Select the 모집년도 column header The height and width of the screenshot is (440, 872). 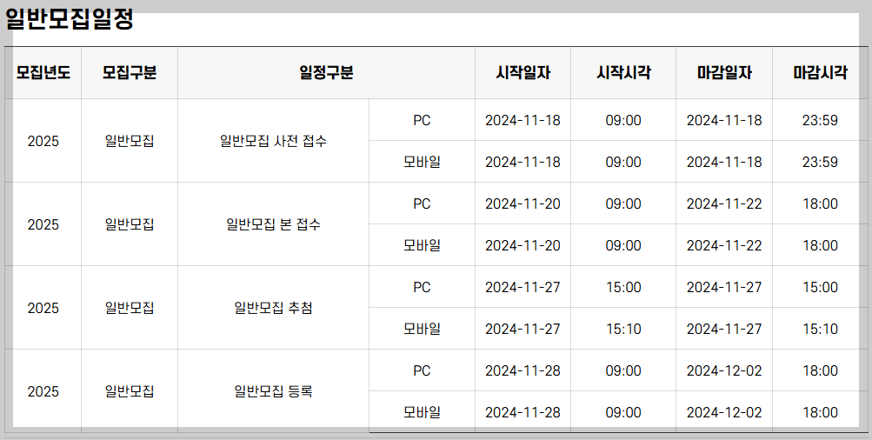(43, 72)
